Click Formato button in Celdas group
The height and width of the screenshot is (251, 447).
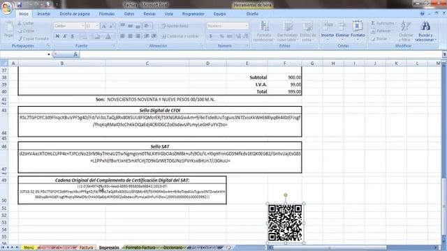[358, 31]
